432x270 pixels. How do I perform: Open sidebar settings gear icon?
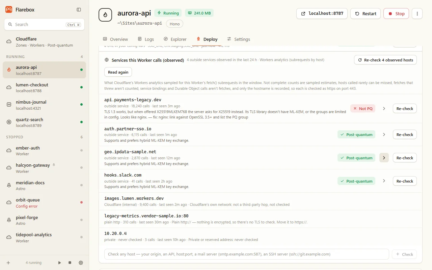[x=81, y=263]
